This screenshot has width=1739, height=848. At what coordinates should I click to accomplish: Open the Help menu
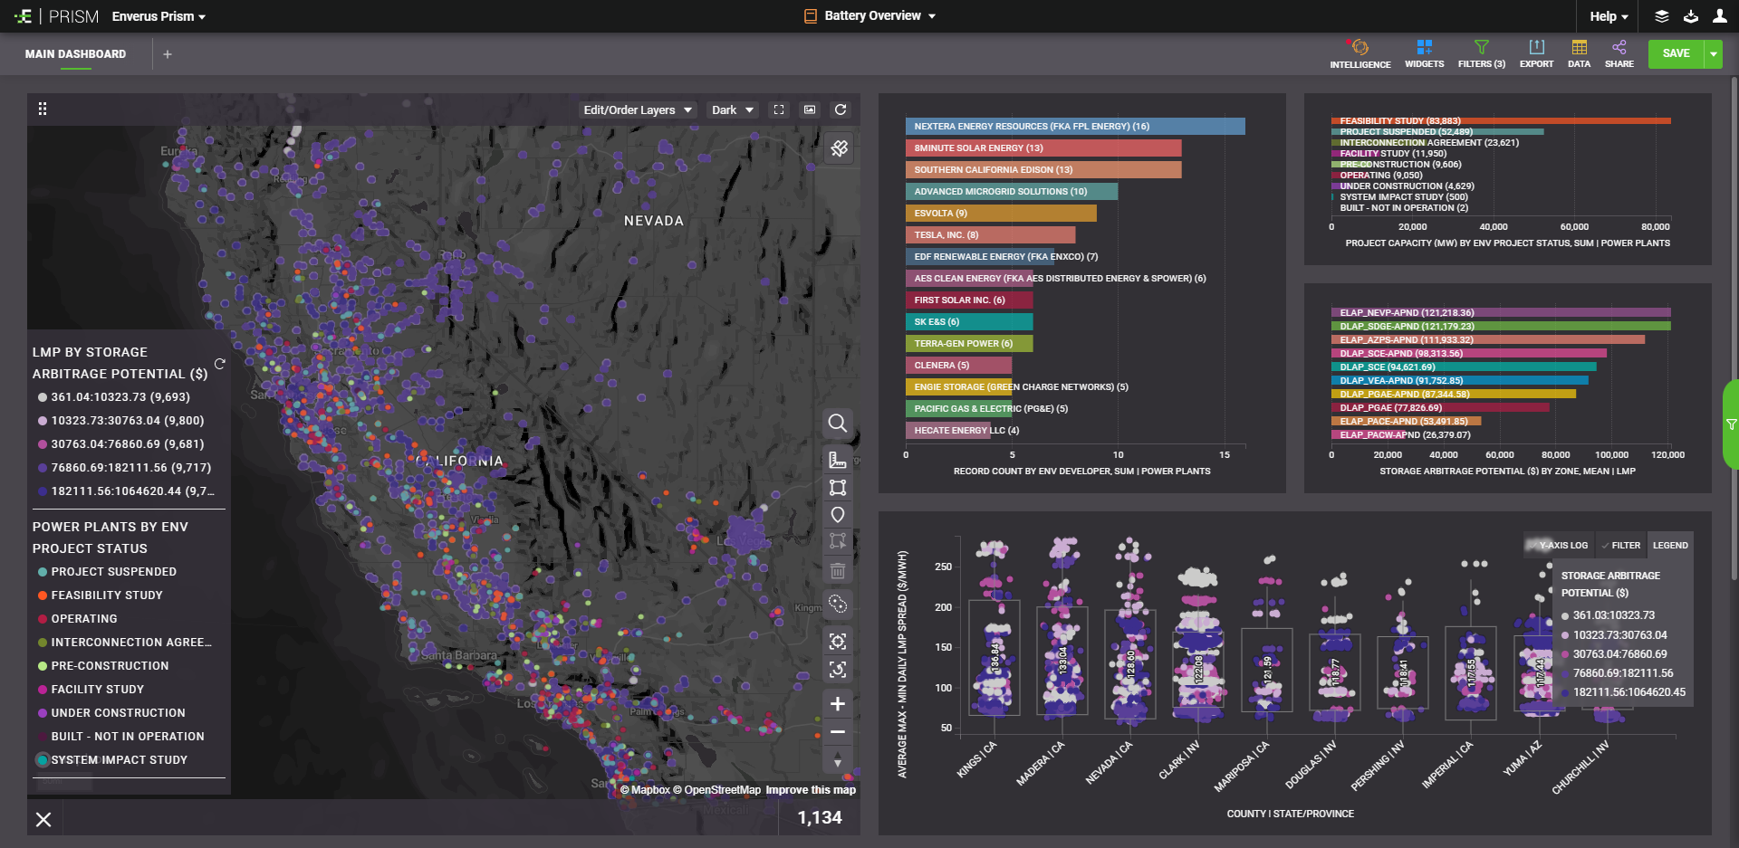1609,16
